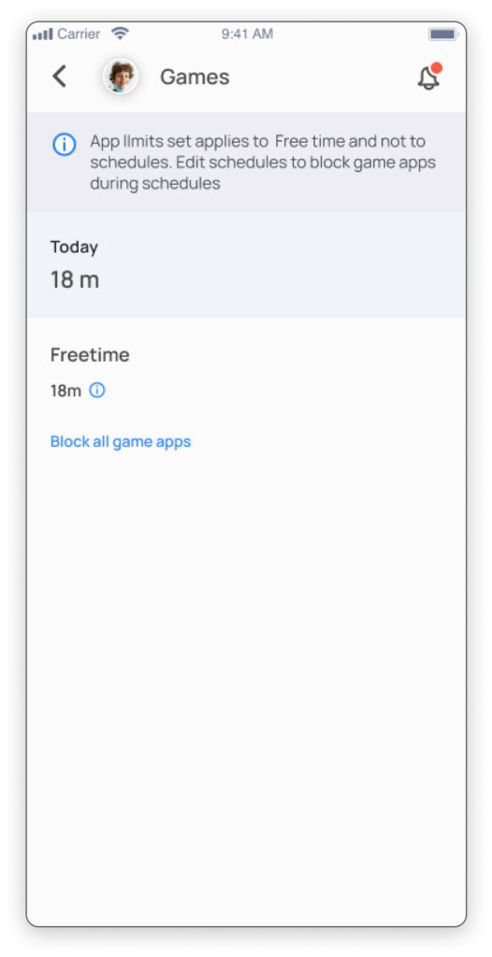This screenshot has height=957, width=492.
Task: Tap the info icon beside 18m
Action: coord(97,390)
